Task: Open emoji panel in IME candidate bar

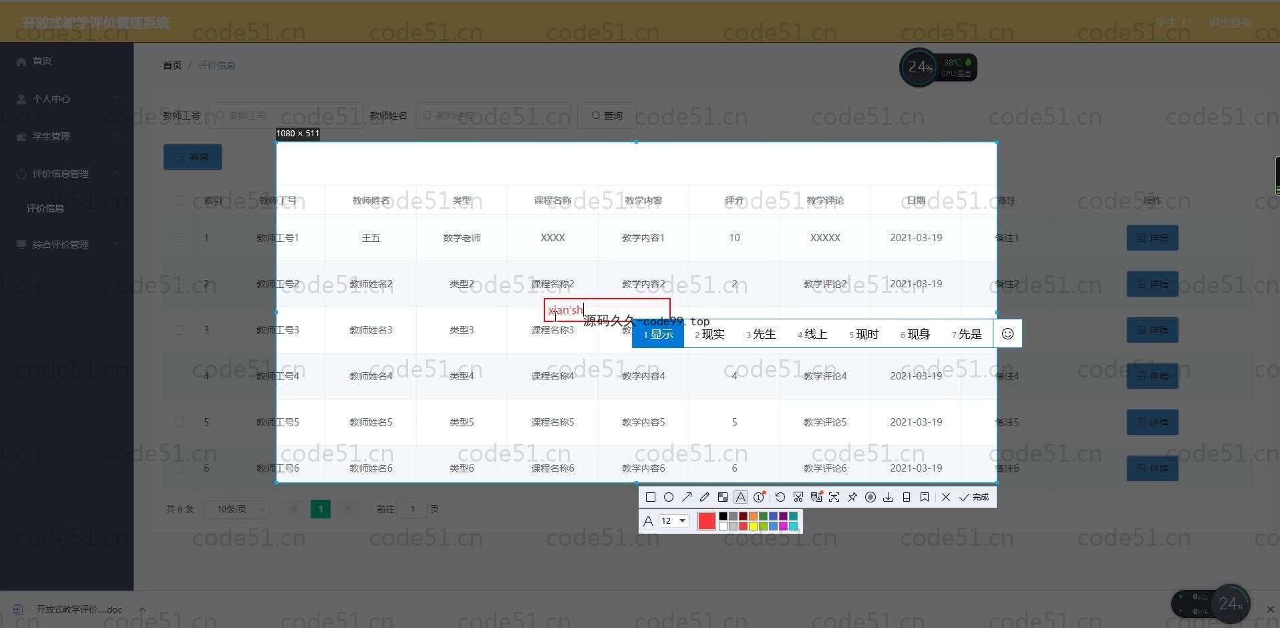Action: coord(1007,333)
